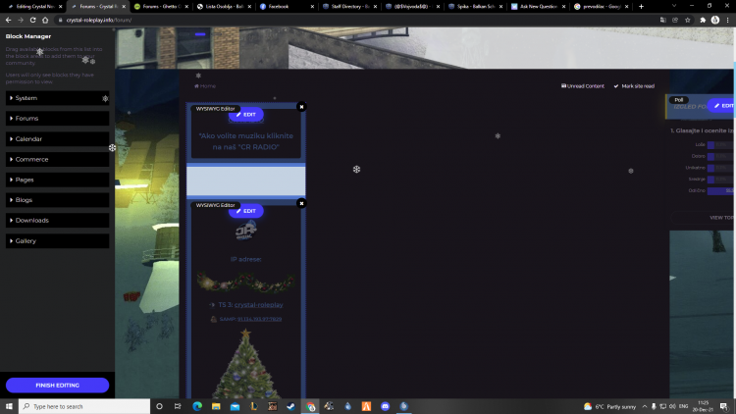This screenshot has height=414, width=736.
Task: Switch to the Facebook browser tab
Action: pyautogui.click(x=285, y=6)
